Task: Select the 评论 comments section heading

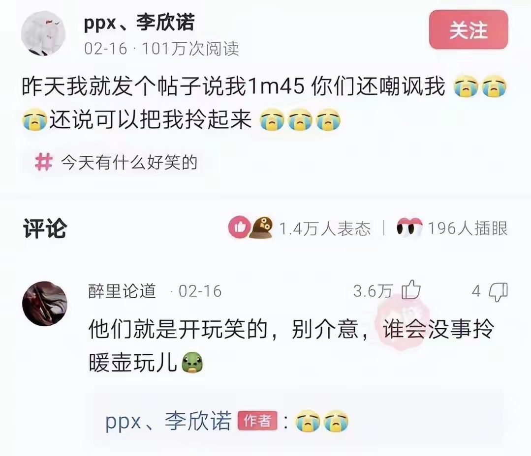Action: [x=45, y=228]
